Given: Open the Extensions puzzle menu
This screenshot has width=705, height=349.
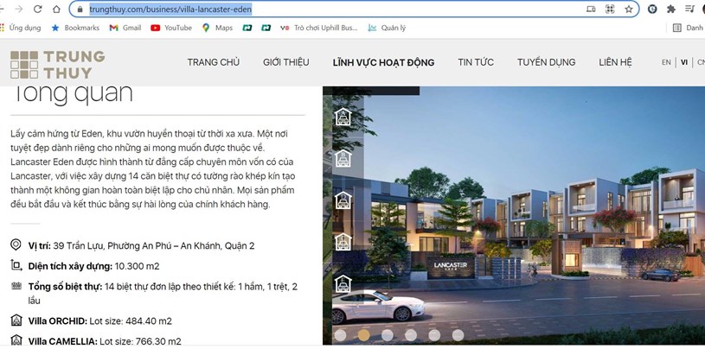Looking at the screenshot, I should (670, 9).
